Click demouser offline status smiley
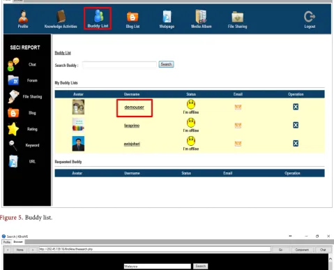The image size is (334, 270). click(191, 105)
